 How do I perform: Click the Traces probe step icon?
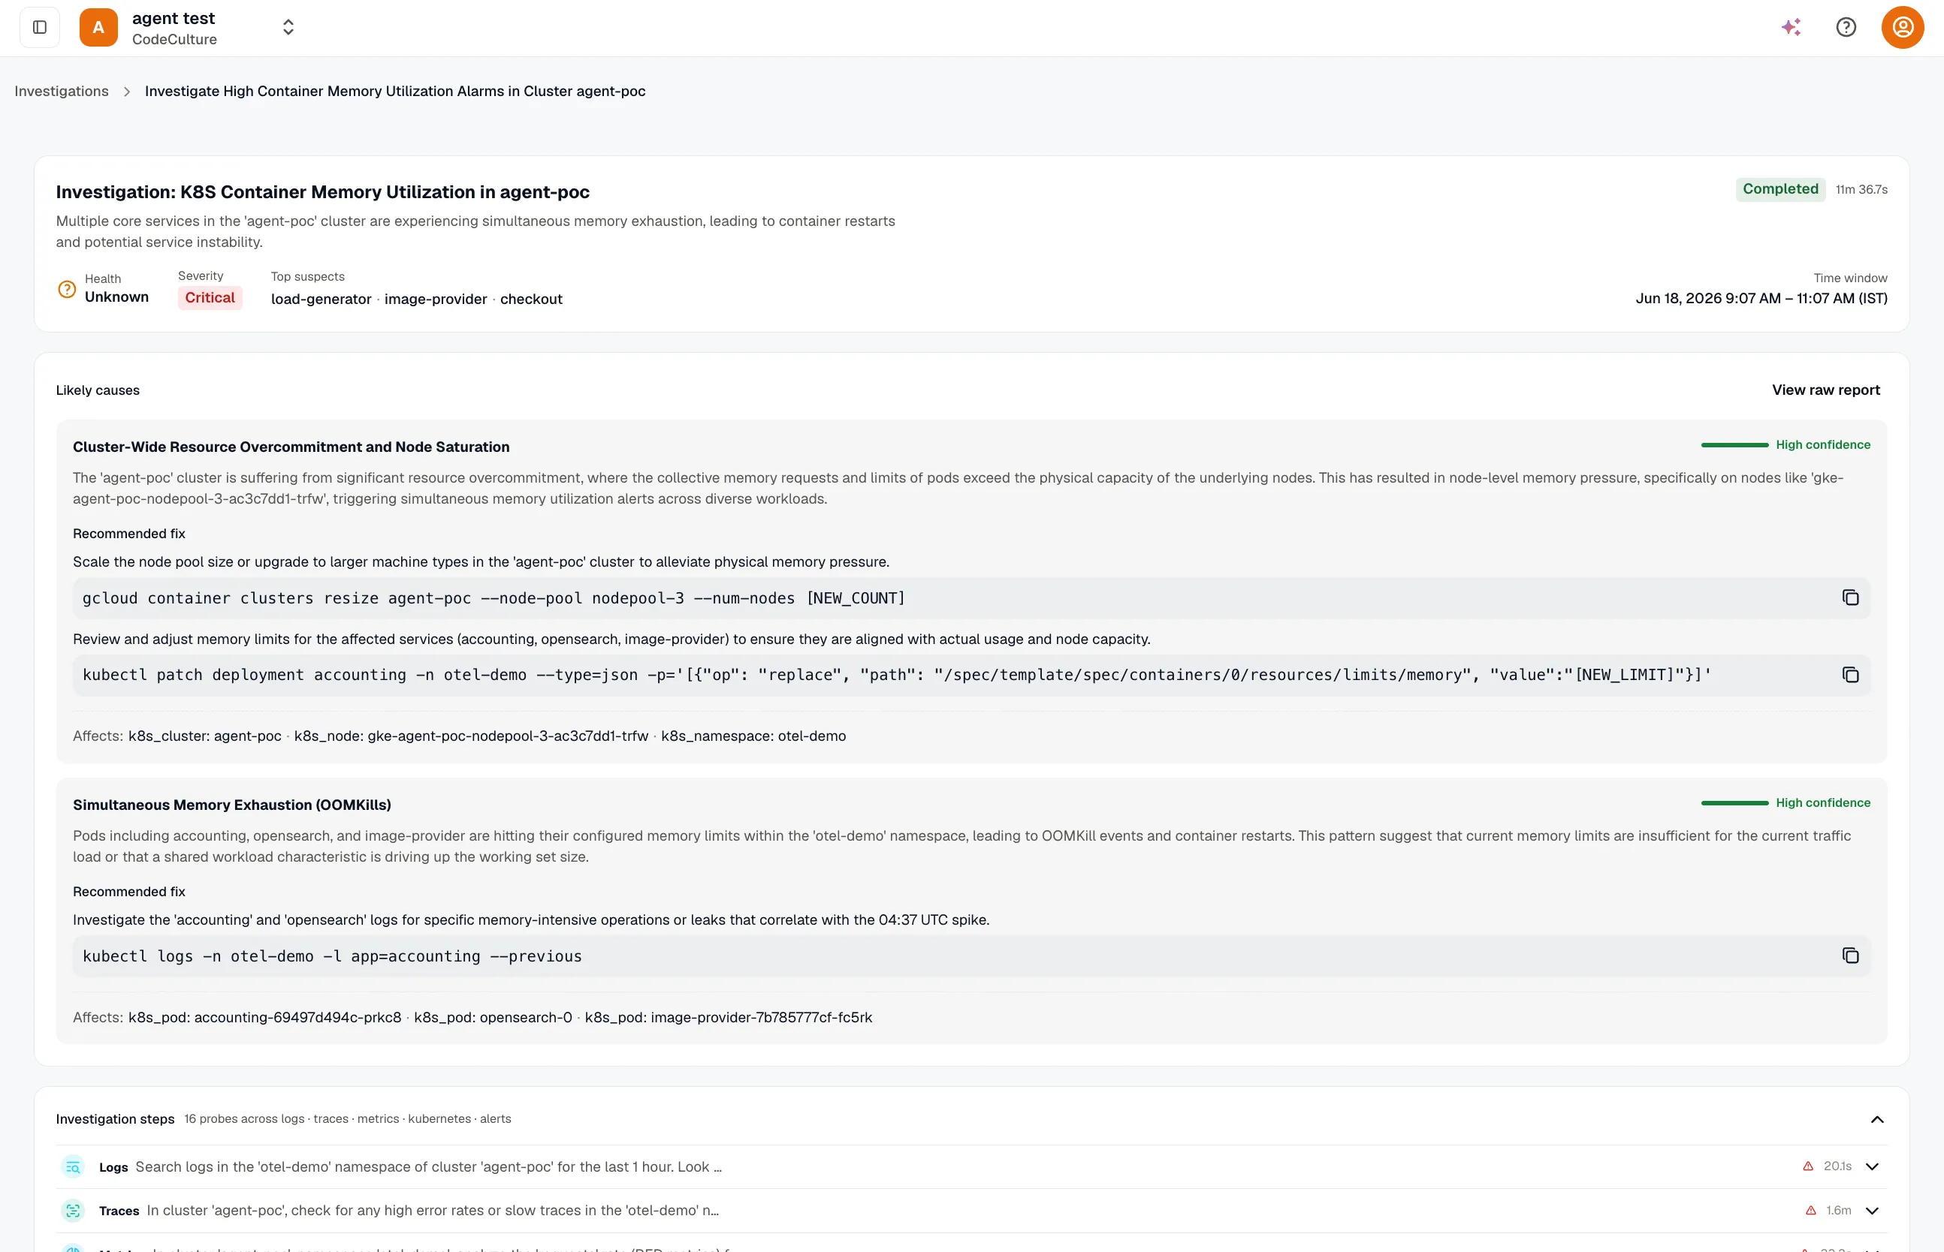pyautogui.click(x=73, y=1211)
